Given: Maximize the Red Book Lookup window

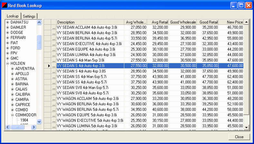Looking at the screenshot, I should [x=241, y=5].
